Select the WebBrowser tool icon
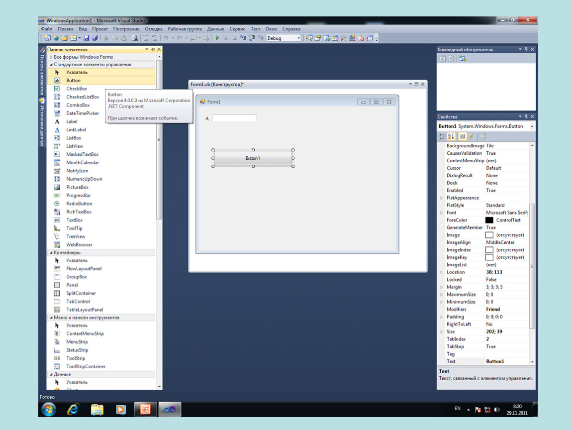The width and height of the screenshot is (572, 430). tap(57, 245)
